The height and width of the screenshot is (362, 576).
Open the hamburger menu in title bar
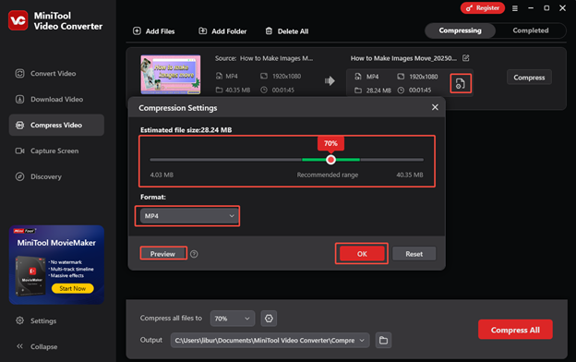point(515,8)
